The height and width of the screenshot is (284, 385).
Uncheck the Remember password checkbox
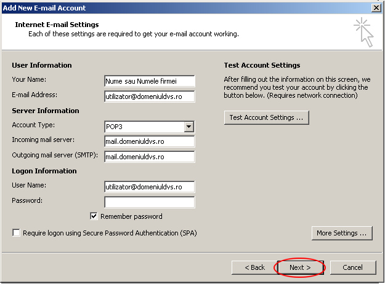[x=94, y=216]
